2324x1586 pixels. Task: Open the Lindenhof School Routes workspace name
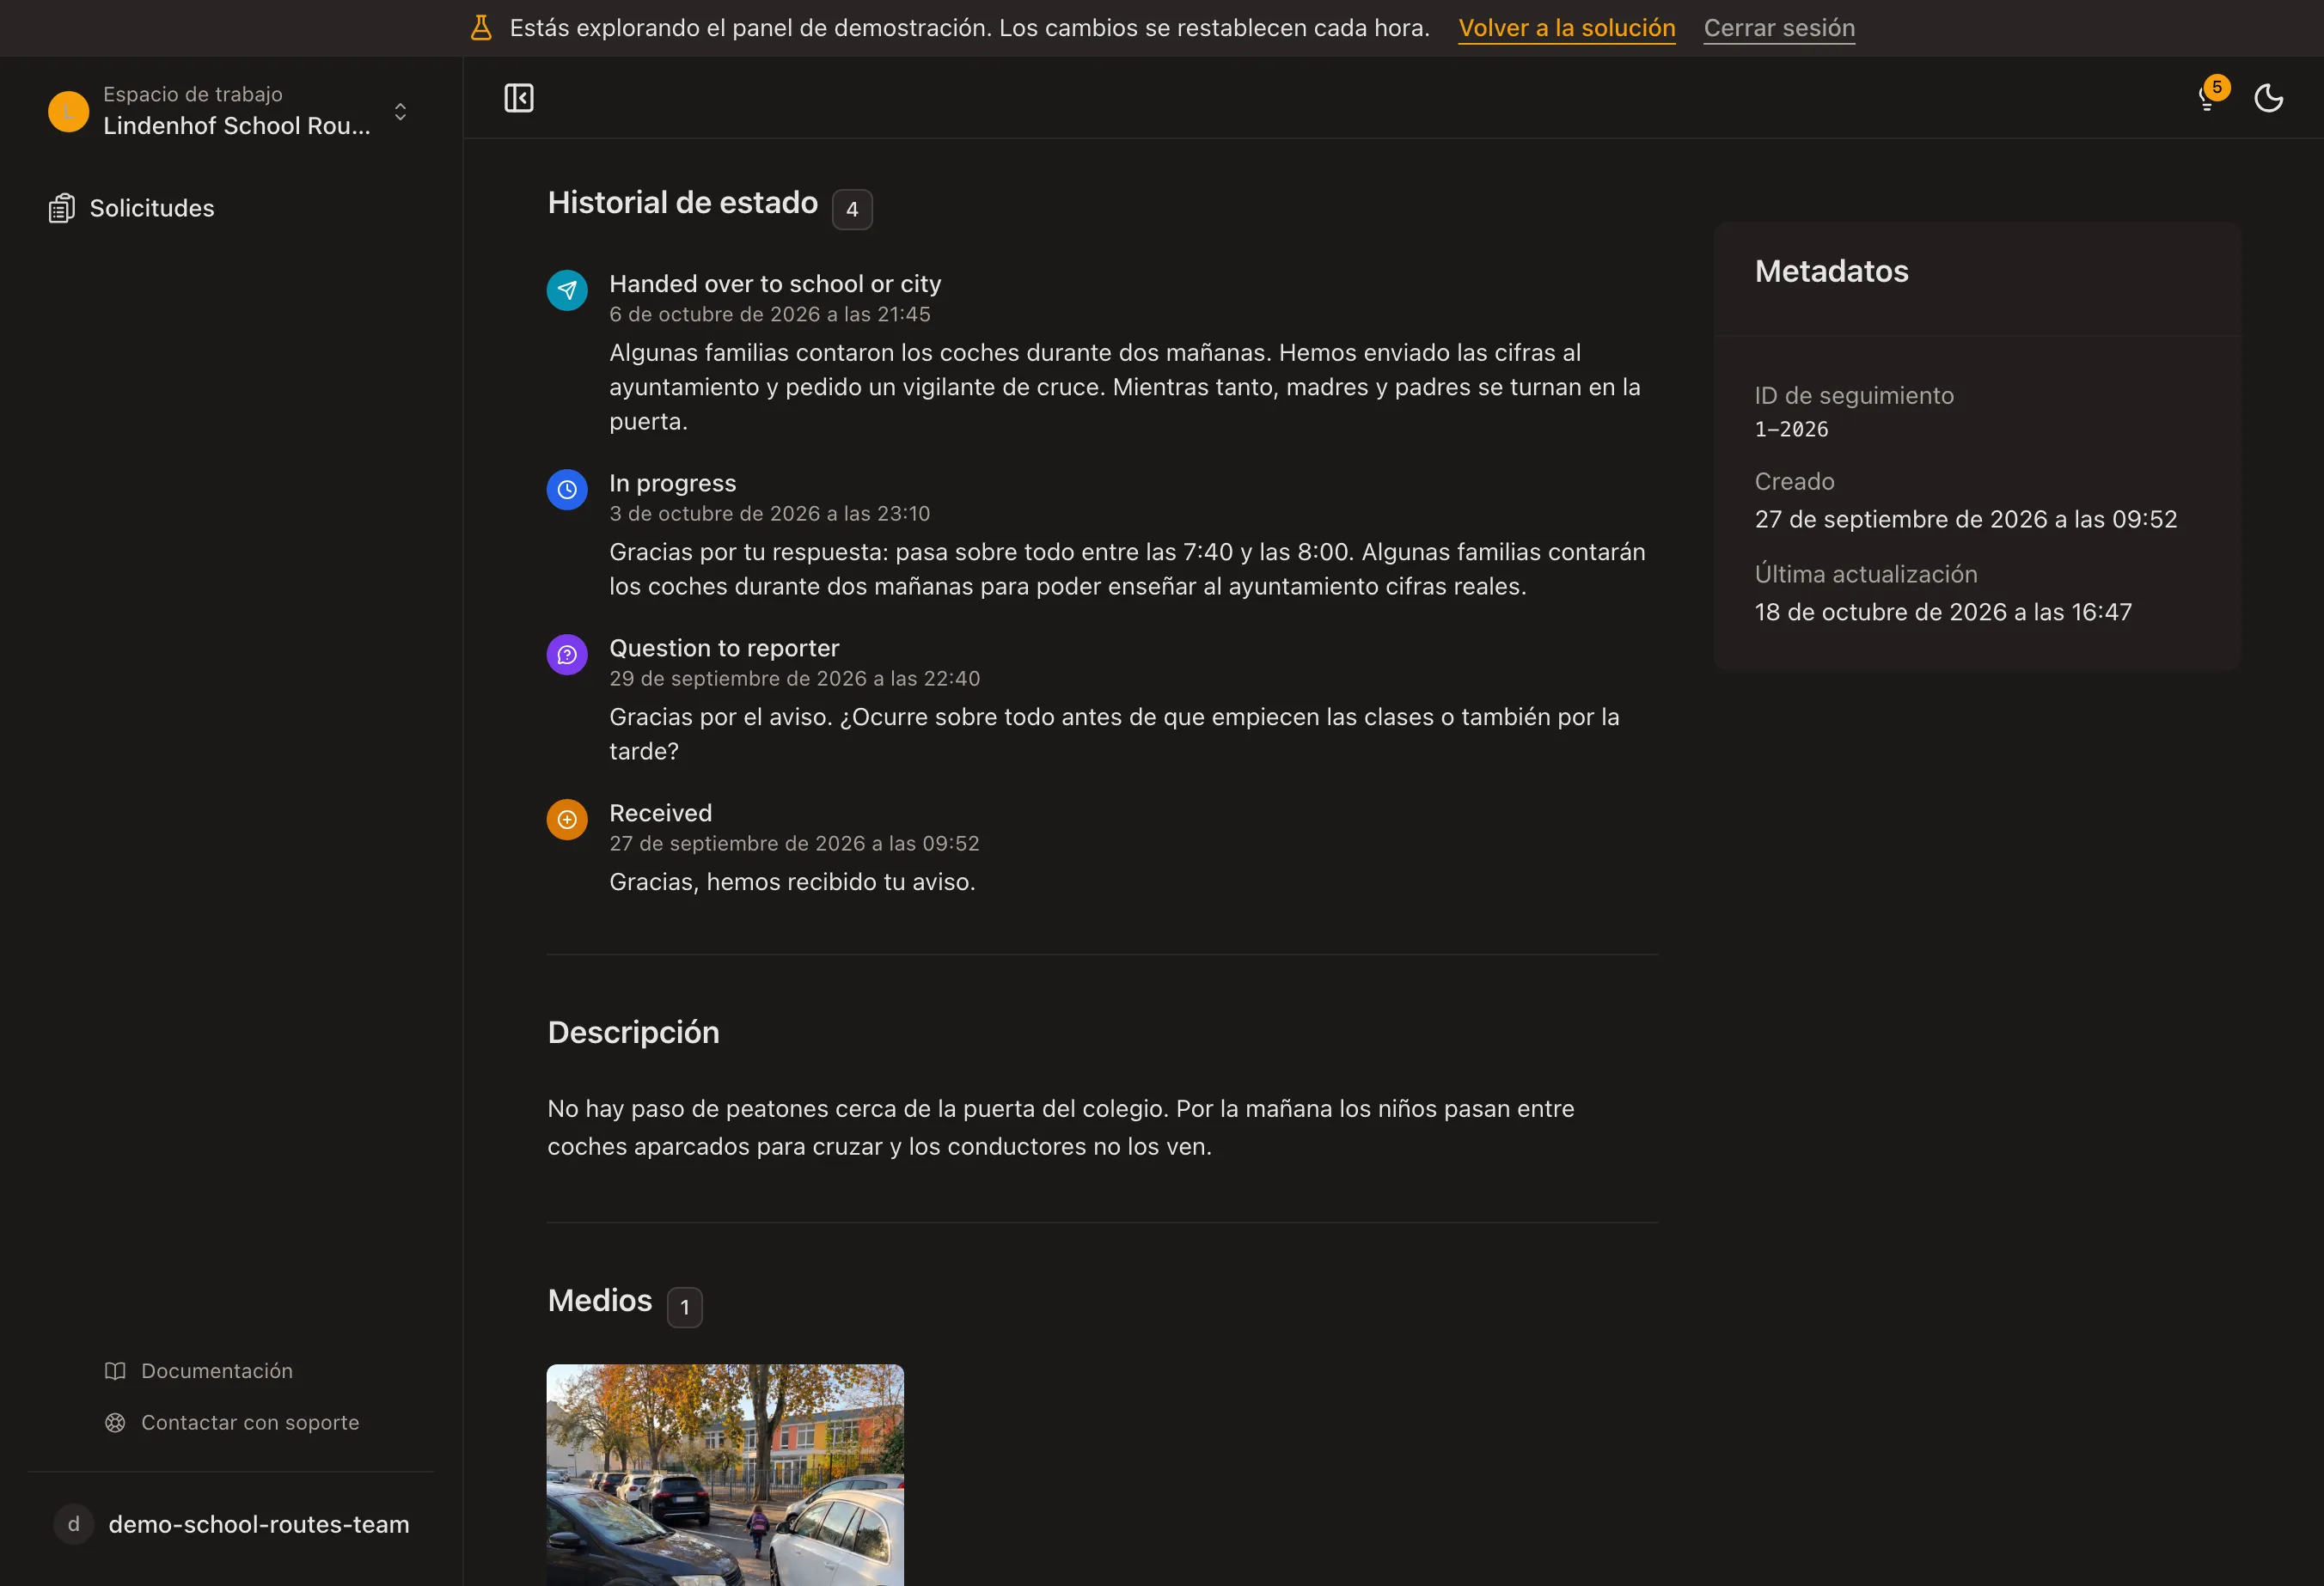[237, 126]
